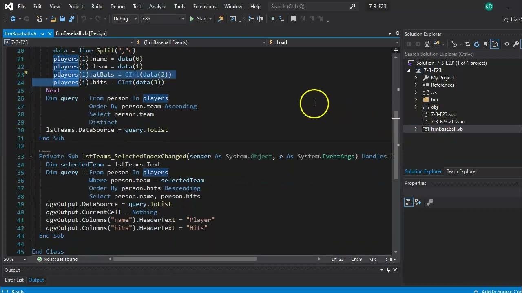Click the New Project toolbar icon
This screenshot has width=522, height=293.
[39, 19]
